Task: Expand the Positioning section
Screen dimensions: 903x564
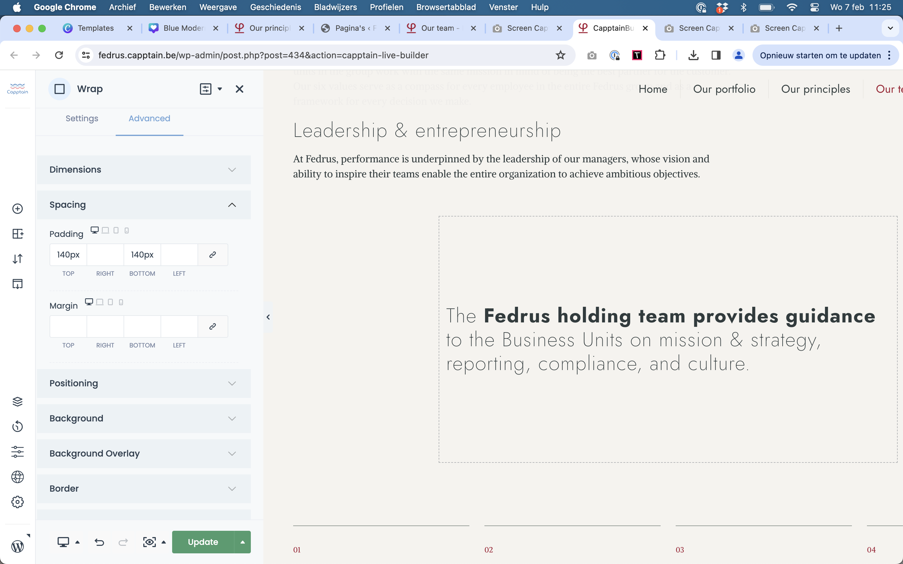Action: [x=144, y=384]
